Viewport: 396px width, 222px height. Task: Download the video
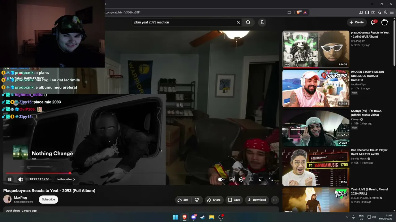pyautogui.click(x=256, y=200)
